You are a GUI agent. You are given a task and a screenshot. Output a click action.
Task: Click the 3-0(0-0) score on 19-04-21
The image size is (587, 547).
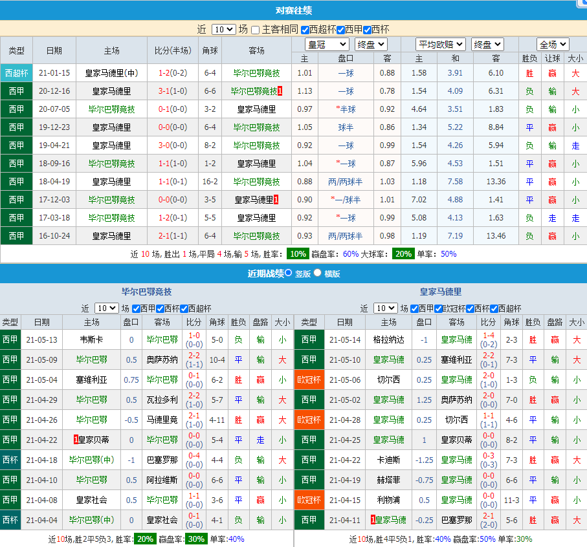173,145
